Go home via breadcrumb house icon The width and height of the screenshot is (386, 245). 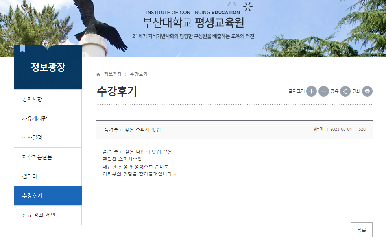(98, 74)
